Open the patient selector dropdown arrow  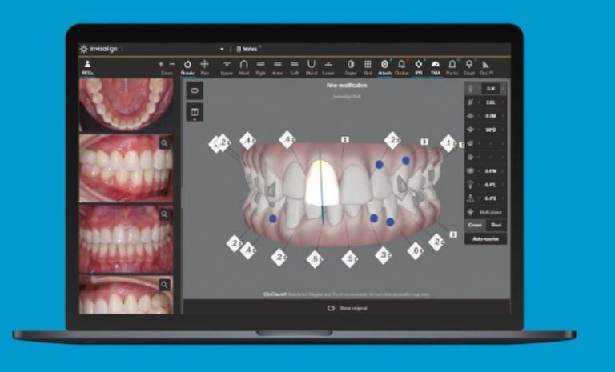(222, 49)
